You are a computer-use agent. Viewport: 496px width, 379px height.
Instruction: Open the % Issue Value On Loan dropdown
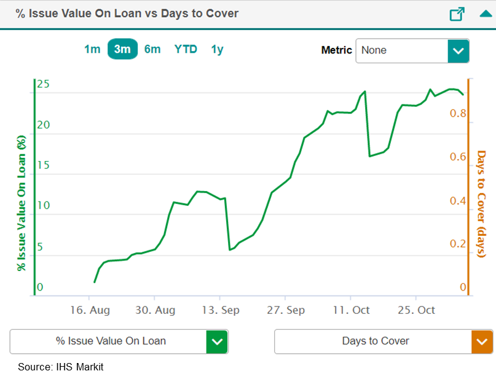(111, 342)
